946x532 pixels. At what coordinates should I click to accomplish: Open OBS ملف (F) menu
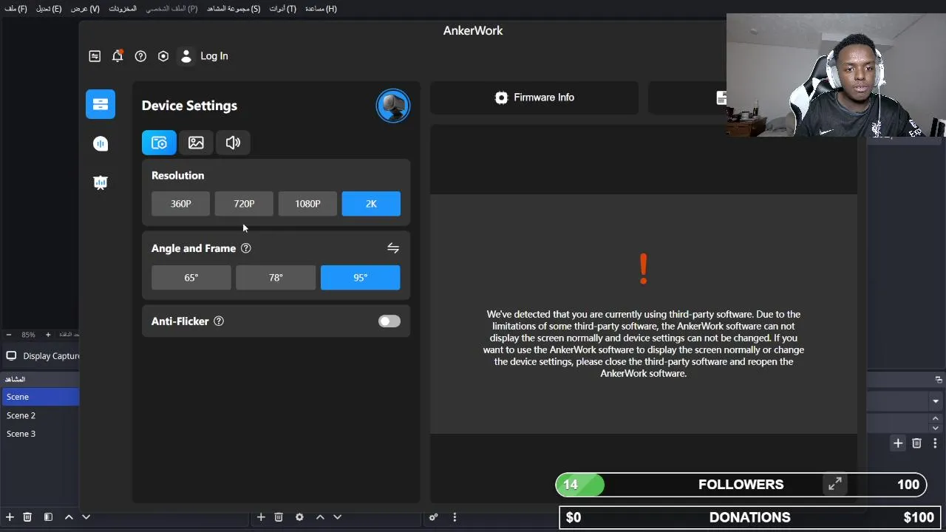pos(16,9)
